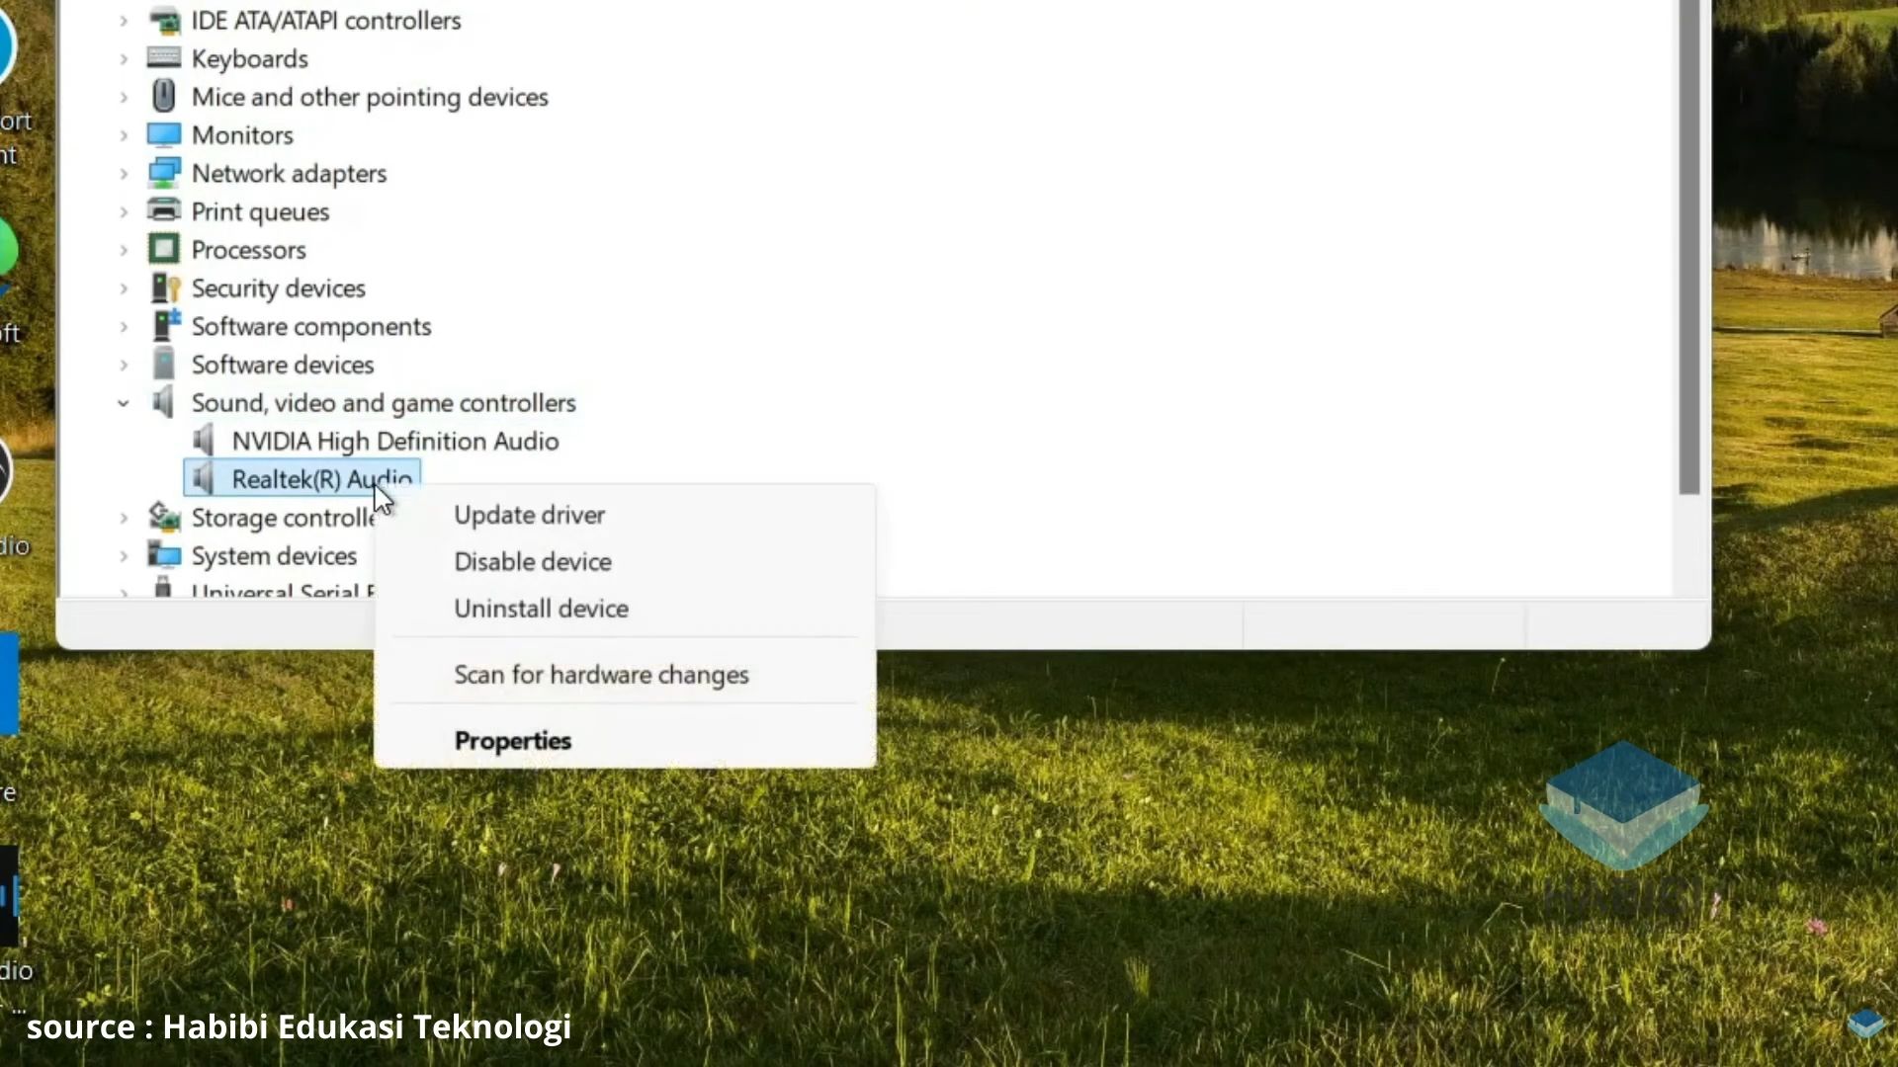Click the Monitors category icon
The width and height of the screenshot is (1898, 1067).
coord(164,134)
